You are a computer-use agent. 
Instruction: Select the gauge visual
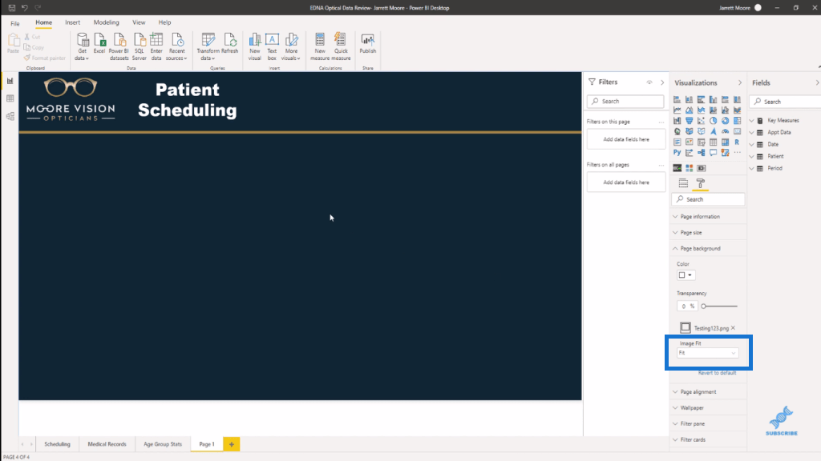[725, 131]
